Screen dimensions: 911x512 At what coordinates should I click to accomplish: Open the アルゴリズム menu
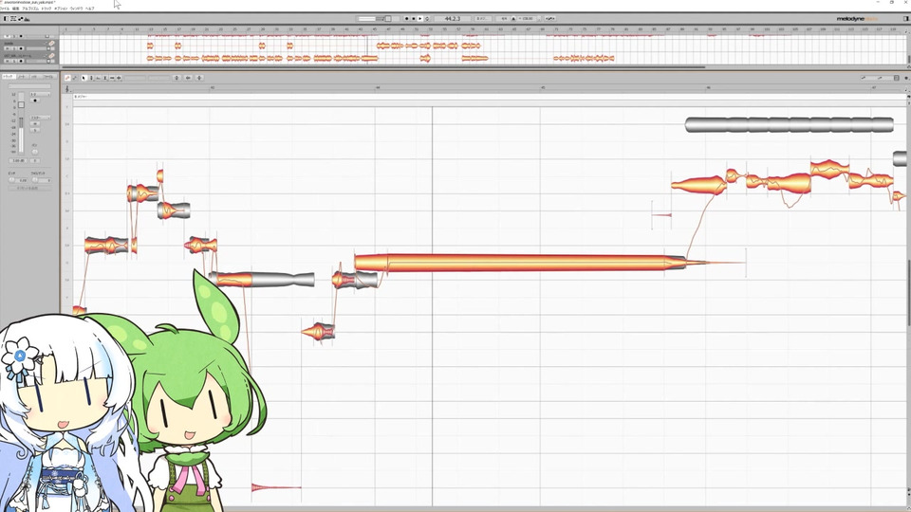point(30,9)
